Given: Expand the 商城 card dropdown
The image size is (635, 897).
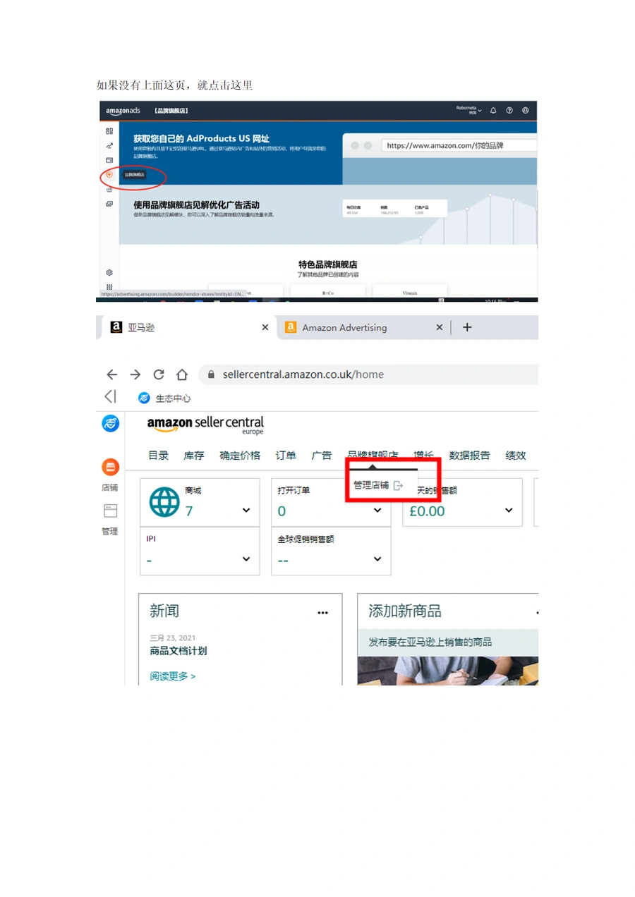Looking at the screenshot, I should (246, 511).
